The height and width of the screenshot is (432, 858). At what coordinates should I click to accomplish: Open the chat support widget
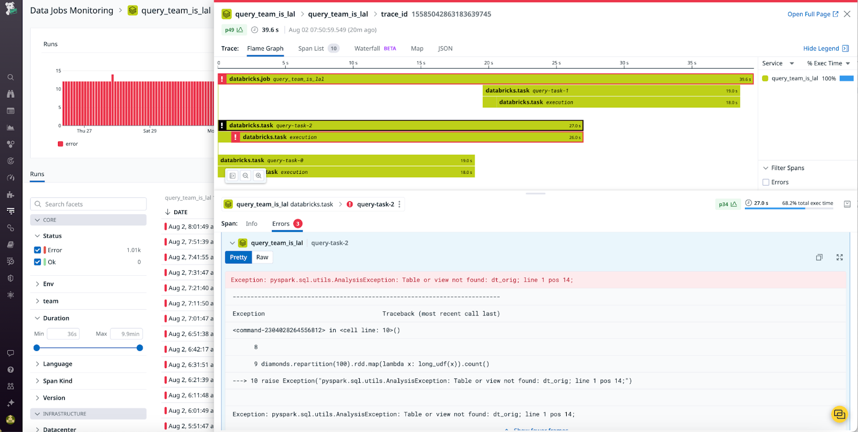[839, 414]
